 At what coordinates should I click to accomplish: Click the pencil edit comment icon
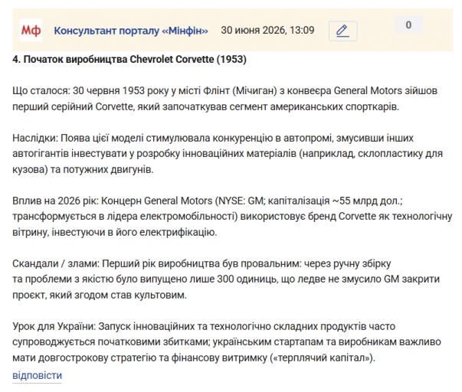343,31
